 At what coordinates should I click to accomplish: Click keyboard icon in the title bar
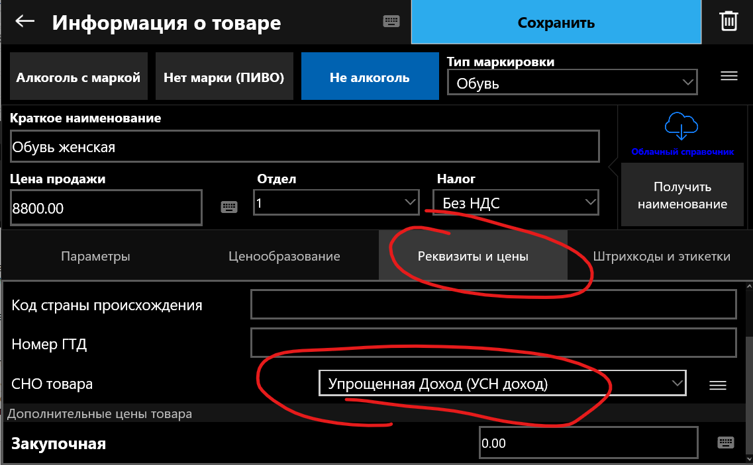click(391, 21)
